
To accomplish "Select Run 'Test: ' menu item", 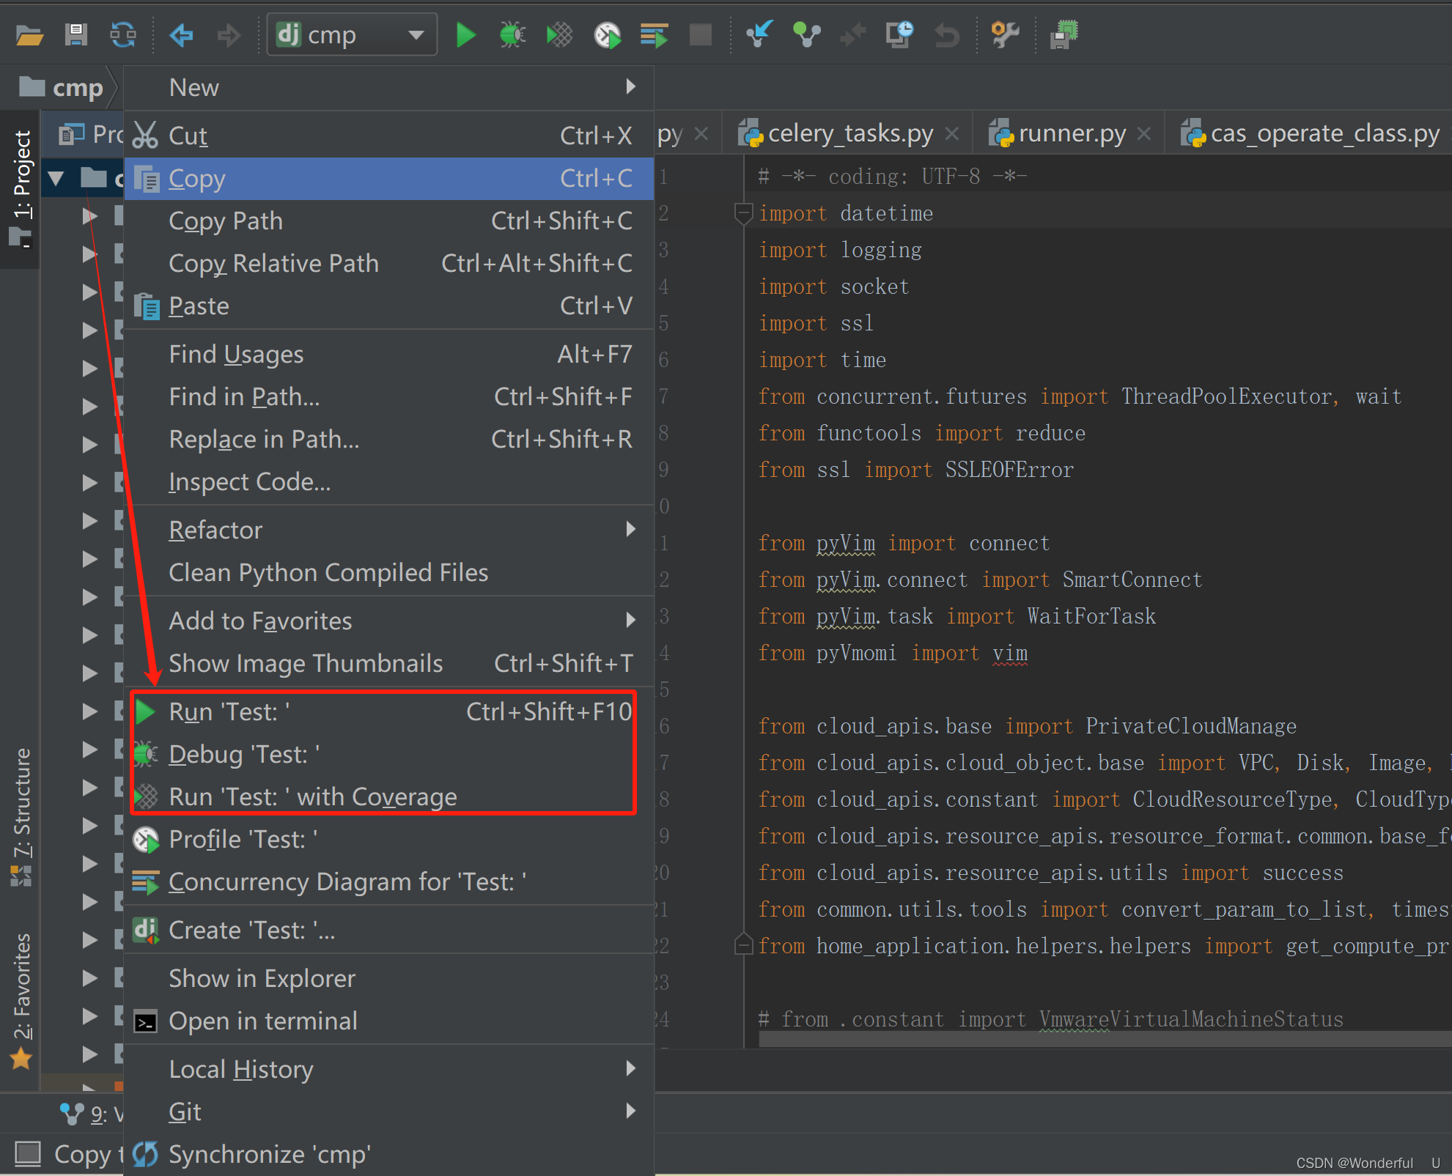I will [389, 712].
